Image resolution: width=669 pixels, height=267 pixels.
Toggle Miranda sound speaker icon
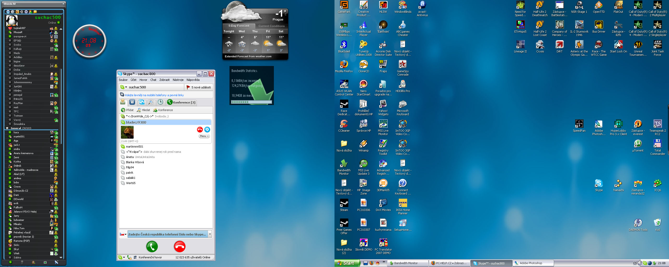21,12
